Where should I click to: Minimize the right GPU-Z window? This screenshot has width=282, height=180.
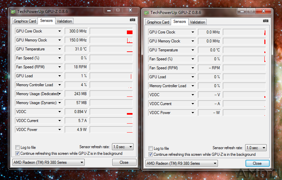tap(242, 12)
